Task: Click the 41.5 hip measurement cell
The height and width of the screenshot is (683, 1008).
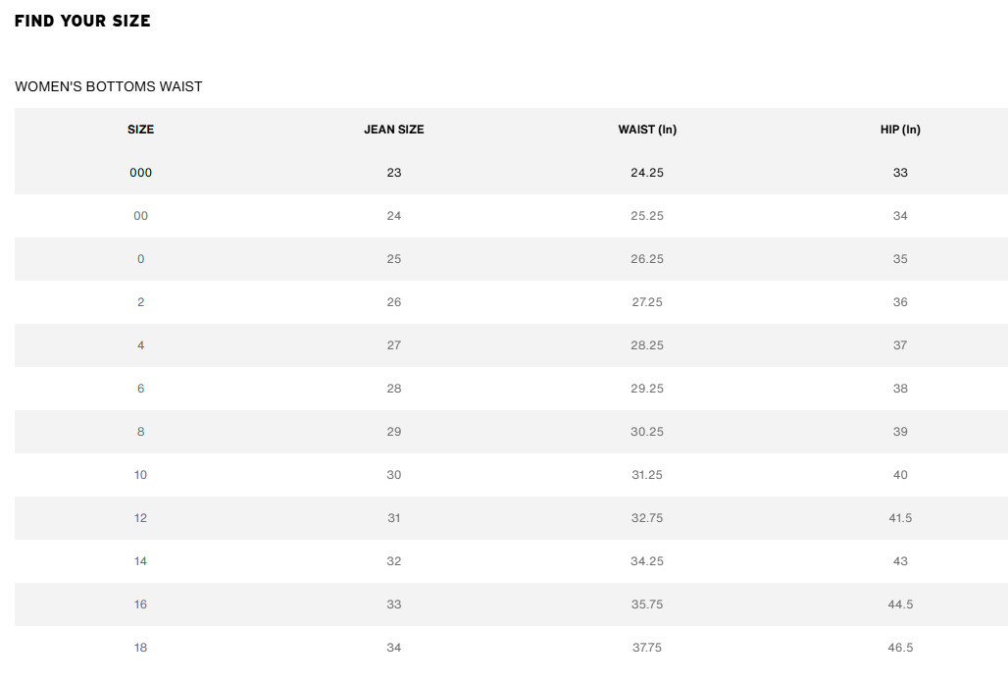Action: click(x=900, y=518)
